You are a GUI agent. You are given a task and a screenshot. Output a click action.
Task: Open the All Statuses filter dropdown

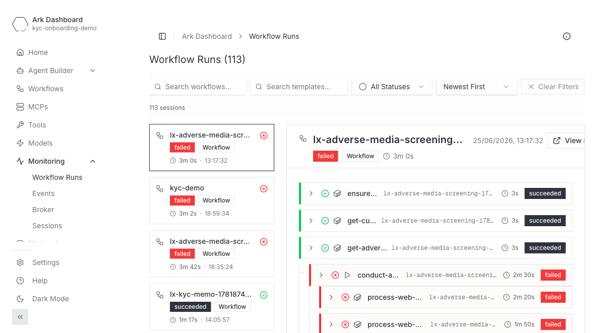pyautogui.click(x=392, y=87)
